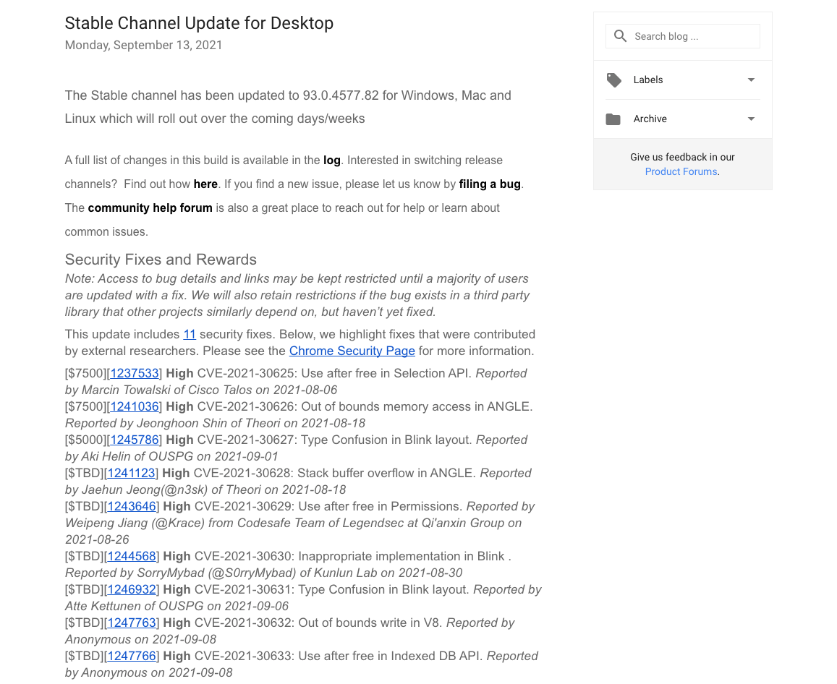Click 'Jeonghoon Shin of Theori' reporter text
Image resolution: width=837 pixels, height=684 pixels.
[209, 423]
